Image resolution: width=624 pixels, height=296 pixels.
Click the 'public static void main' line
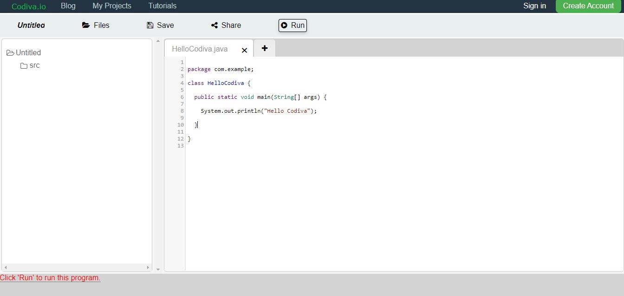(x=260, y=97)
